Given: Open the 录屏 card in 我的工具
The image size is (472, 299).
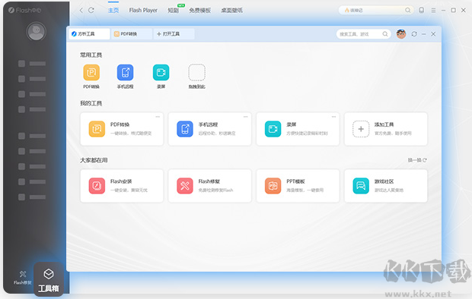Looking at the screenshot, I should pyautogui.click(x=298, y=129).
